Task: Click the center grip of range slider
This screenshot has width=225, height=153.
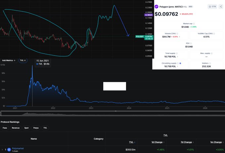Action: coord(115,111)
